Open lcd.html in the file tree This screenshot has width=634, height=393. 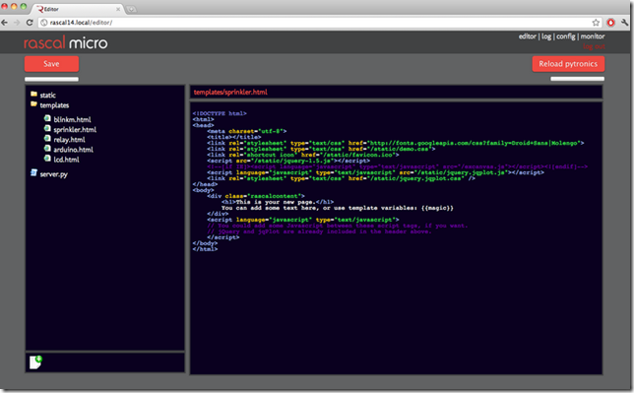(66, 160)
